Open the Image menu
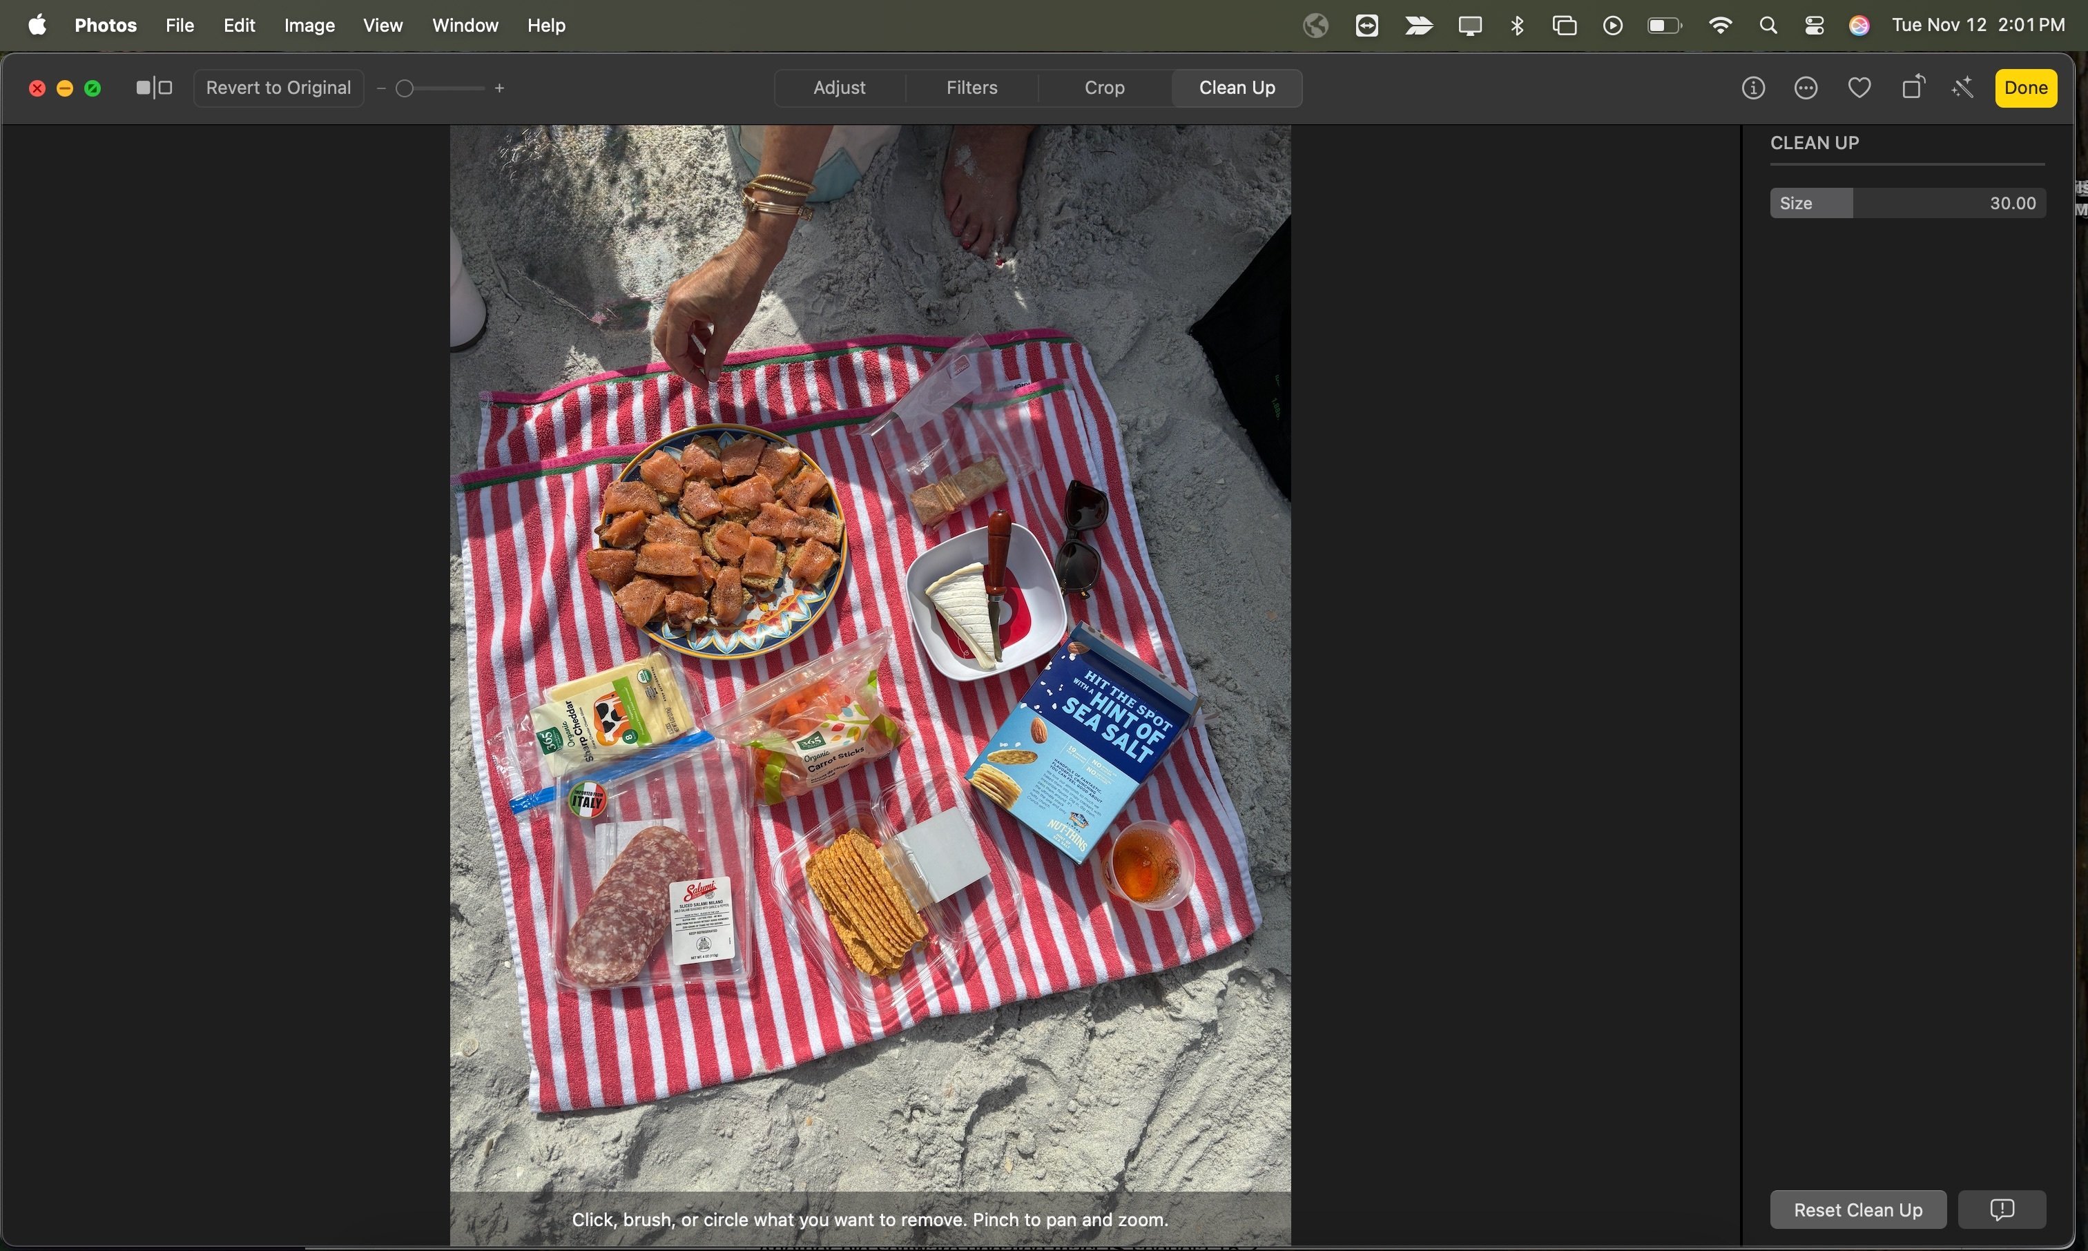2088x1251 pixels. [x=309, y=26]
